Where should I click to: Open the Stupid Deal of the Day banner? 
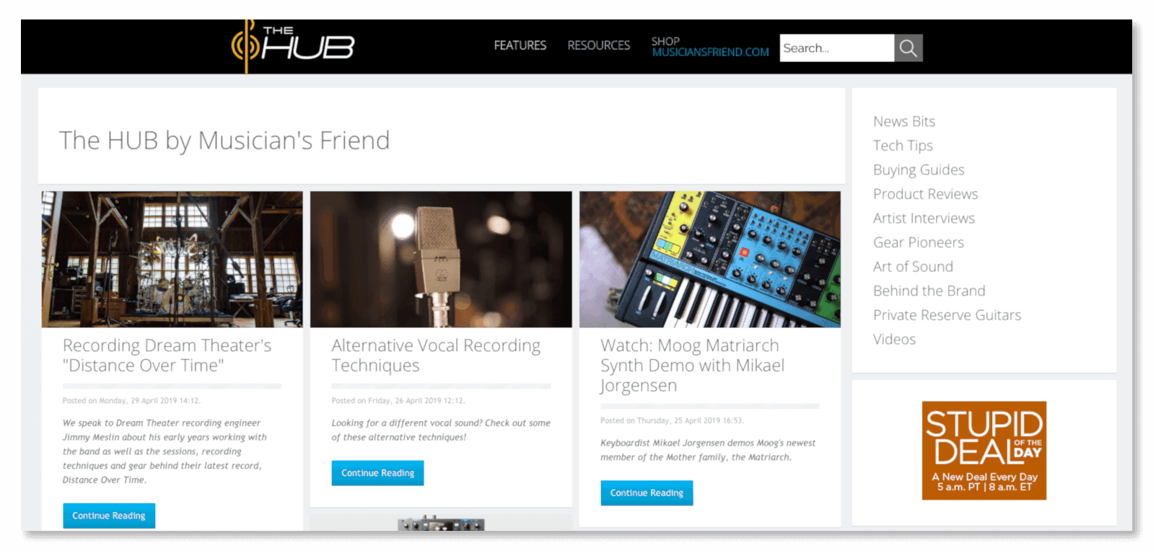point(984,451)
